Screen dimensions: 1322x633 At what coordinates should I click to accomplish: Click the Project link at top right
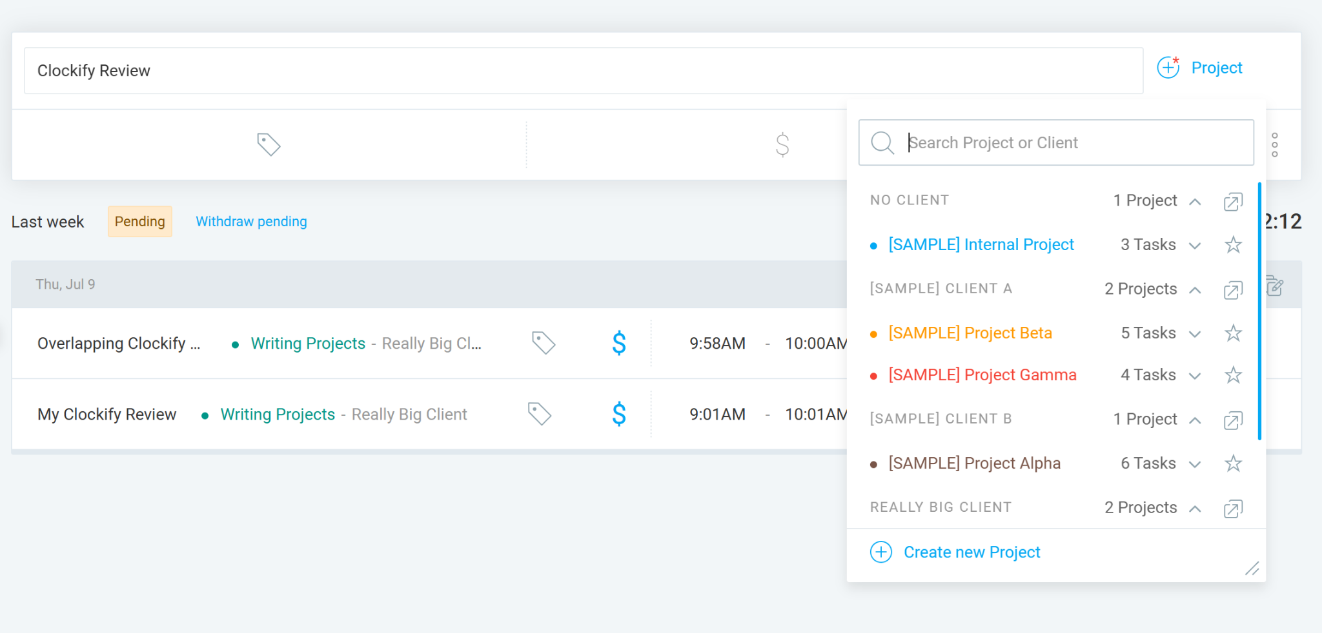coord(1217,68)
